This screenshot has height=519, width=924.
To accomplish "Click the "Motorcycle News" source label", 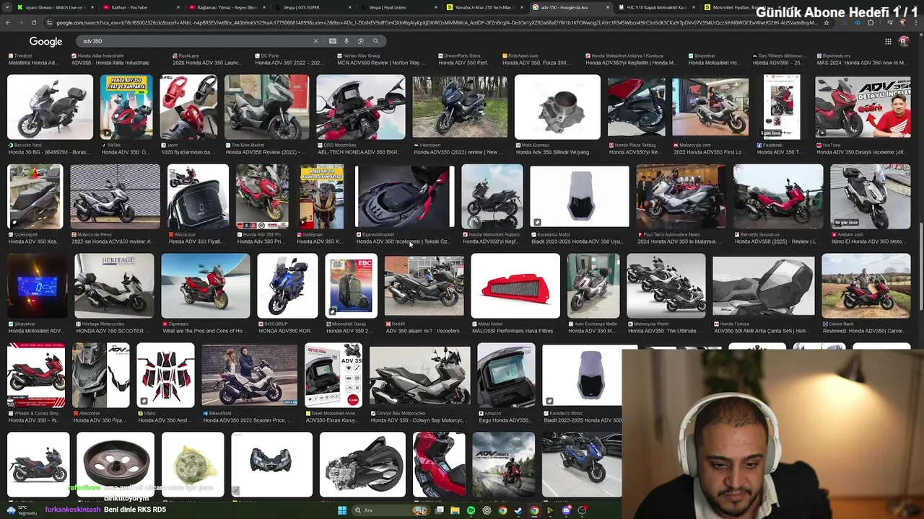I will [95, 234].
